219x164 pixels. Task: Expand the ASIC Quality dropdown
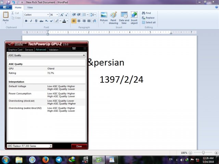click(x=47, y=55)
